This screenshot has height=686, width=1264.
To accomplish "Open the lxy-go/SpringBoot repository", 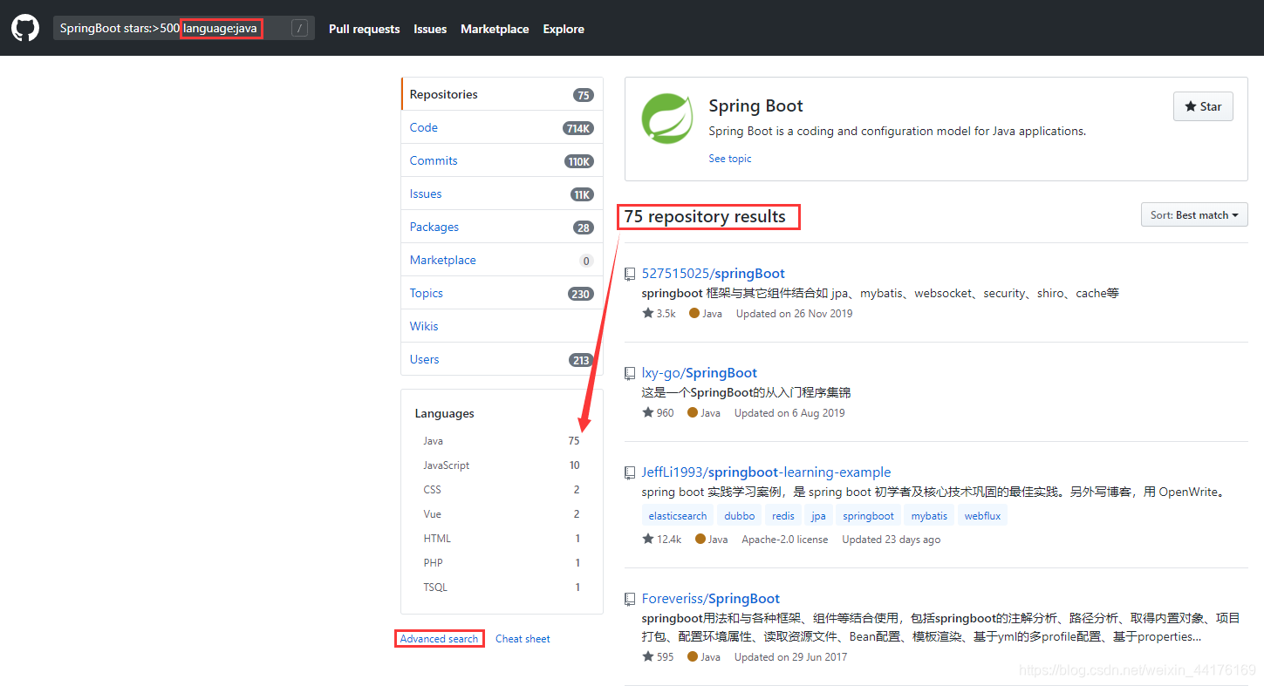I will pyautogui.click(x=700, y=373).
